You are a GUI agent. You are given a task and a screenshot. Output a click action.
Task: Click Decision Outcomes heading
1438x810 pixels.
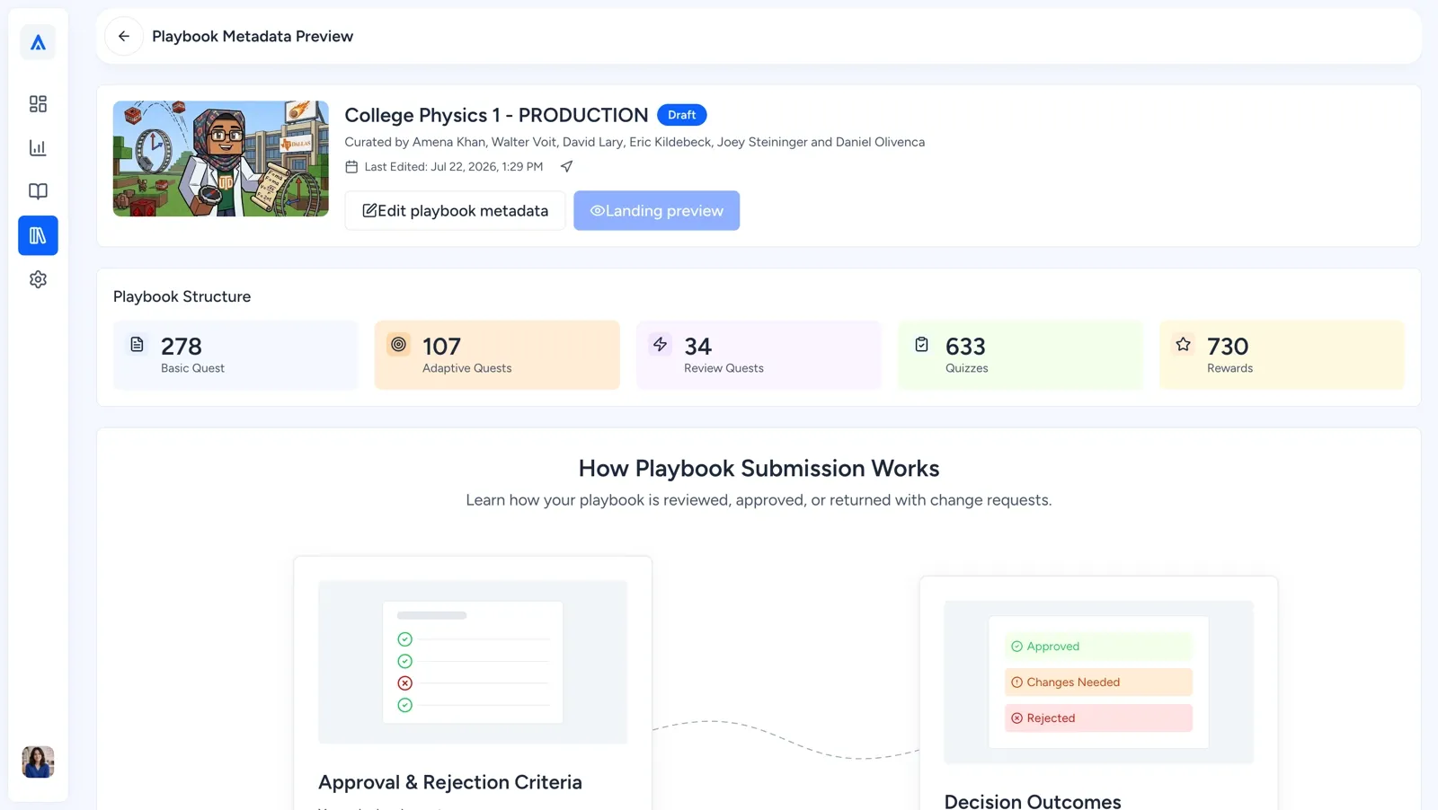(x=1033, y=801)
